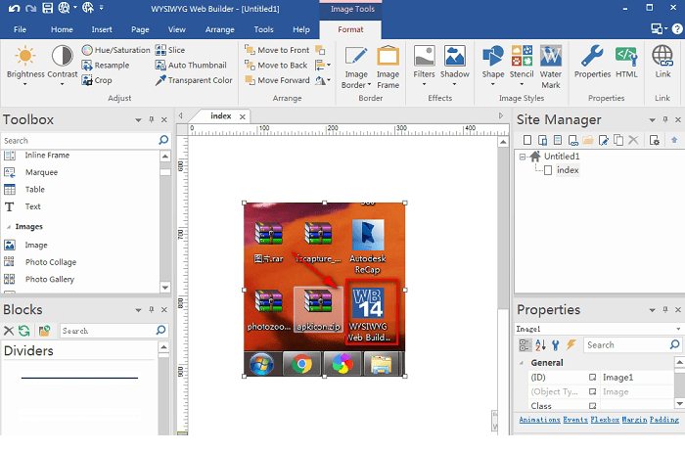Click the Undo icon in title bar
685x452 pixels.
click(x=14, y=8)
